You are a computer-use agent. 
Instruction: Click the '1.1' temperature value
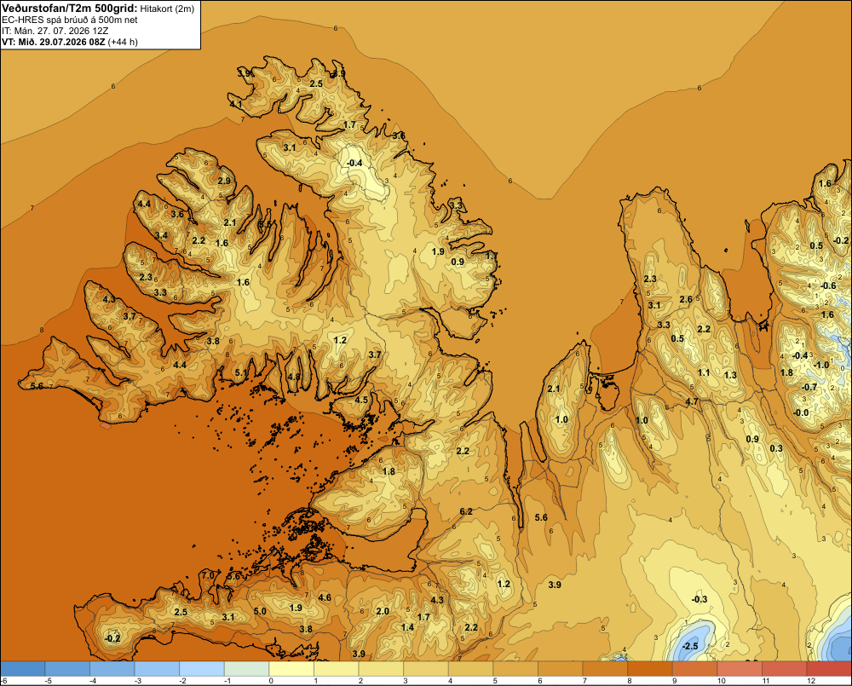tap(704, 372)
